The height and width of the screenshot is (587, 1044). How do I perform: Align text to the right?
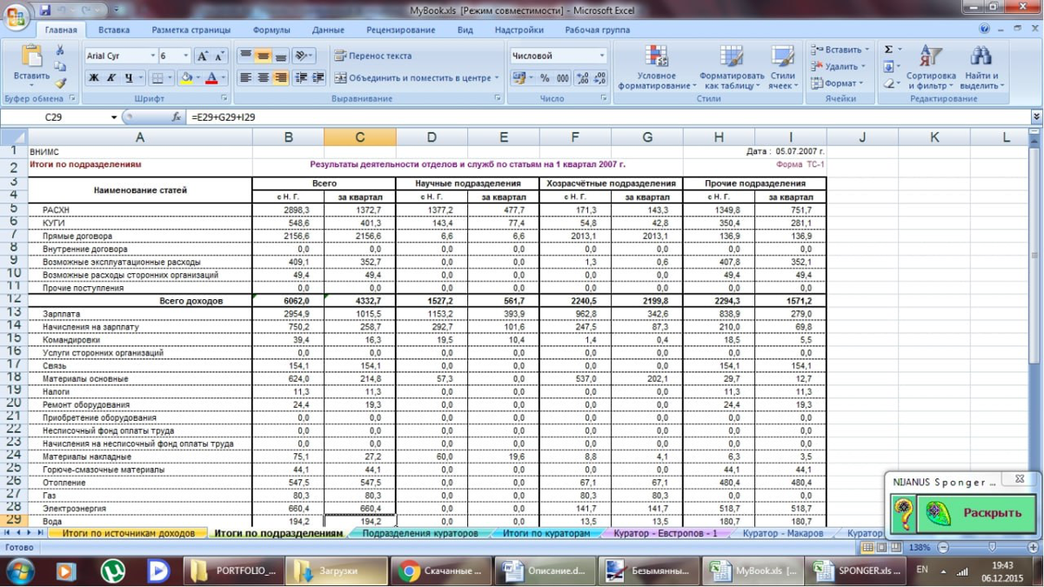pyautogui.click(x=280, y=78)
